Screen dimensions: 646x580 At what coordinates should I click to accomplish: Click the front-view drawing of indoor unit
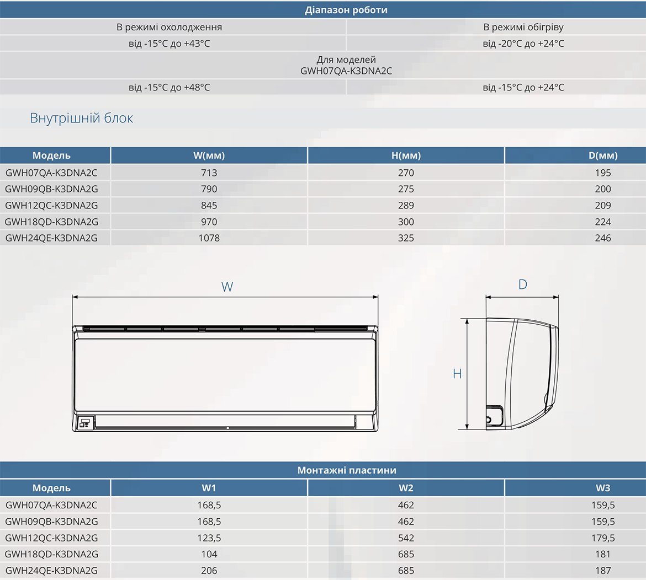tap(225, 378)
